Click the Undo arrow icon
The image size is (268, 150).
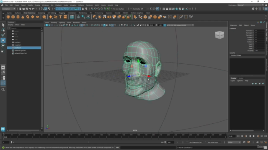(30, 9)
